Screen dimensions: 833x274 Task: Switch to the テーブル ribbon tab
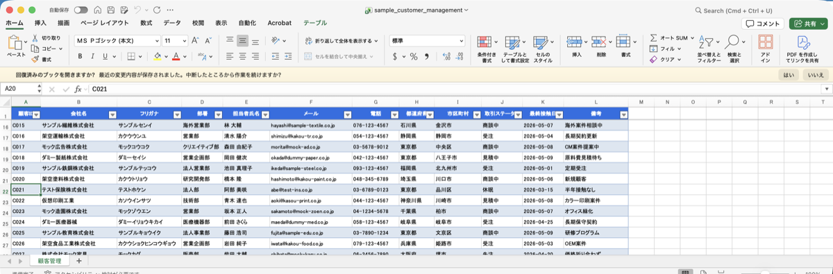pyautogui.click(x=315, y=23)
